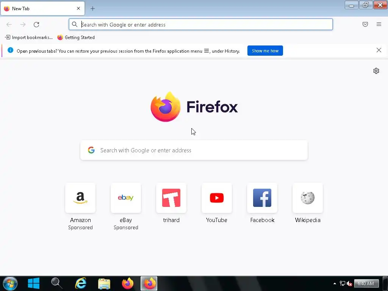Screen dimensions: 388x291
Task: Open a new tab with the plus icon
Action: (x=92, y=9)
